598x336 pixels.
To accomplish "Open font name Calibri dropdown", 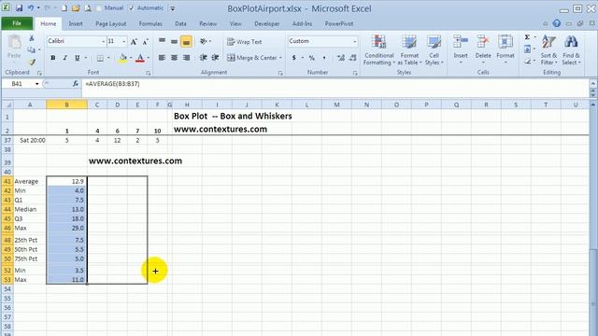I will [x=103, y=41].
